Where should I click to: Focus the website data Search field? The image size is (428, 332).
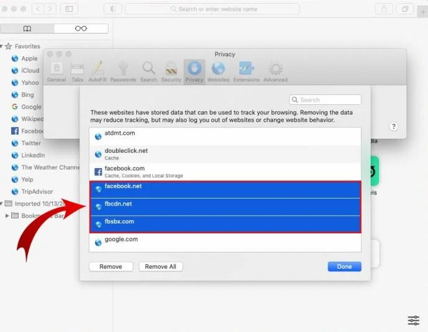point(325,100)
